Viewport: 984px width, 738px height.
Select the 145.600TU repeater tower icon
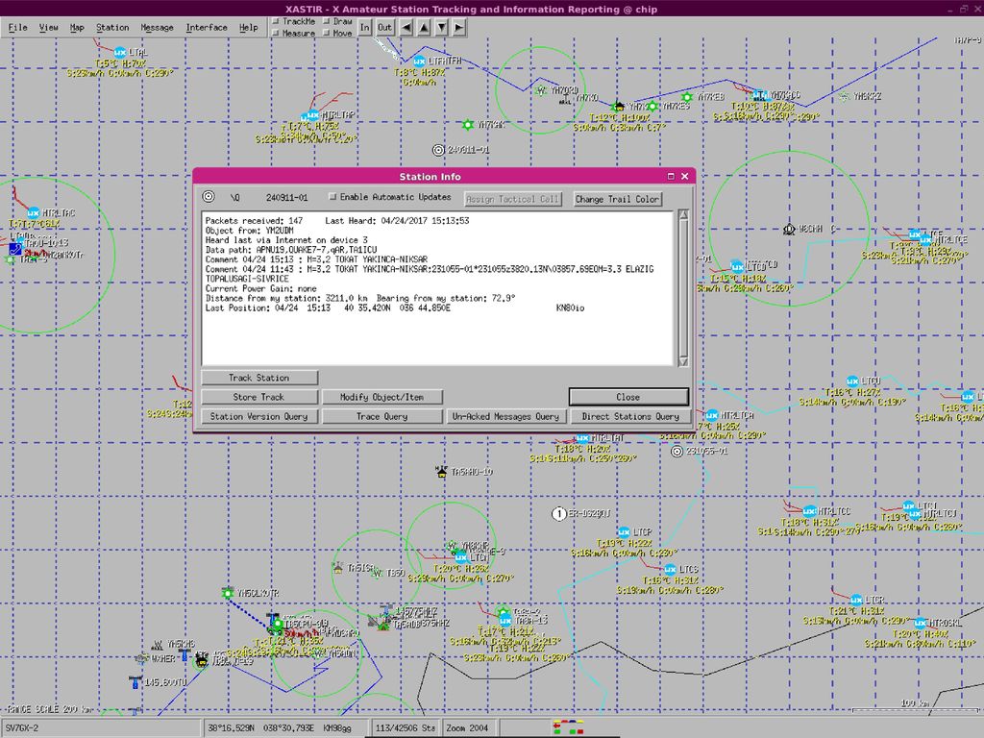click(135, 682)
